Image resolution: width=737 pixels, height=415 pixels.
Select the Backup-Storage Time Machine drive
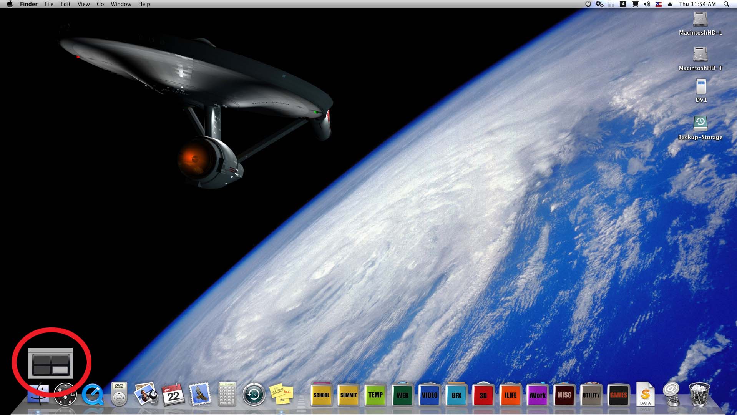coord(700,123)
